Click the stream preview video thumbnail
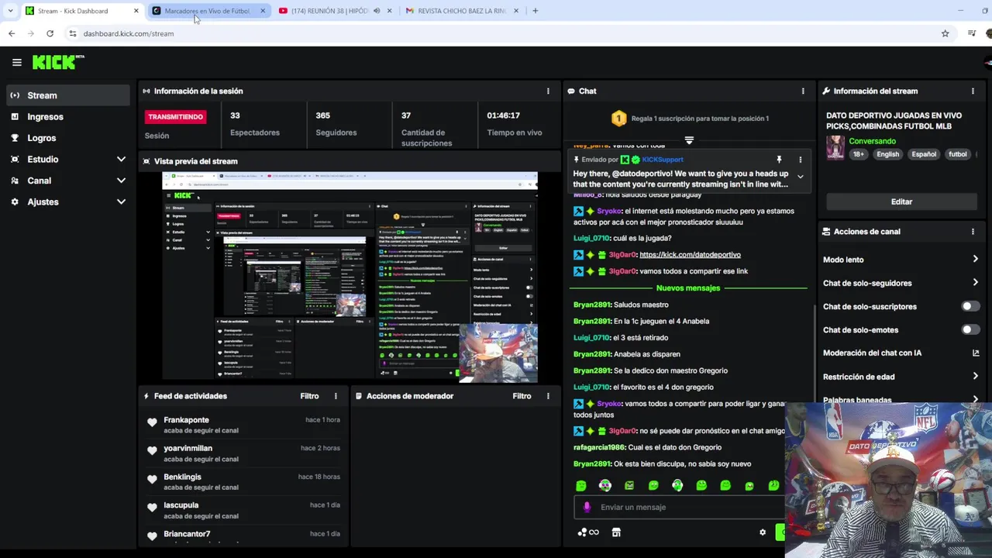 point(350,277)
